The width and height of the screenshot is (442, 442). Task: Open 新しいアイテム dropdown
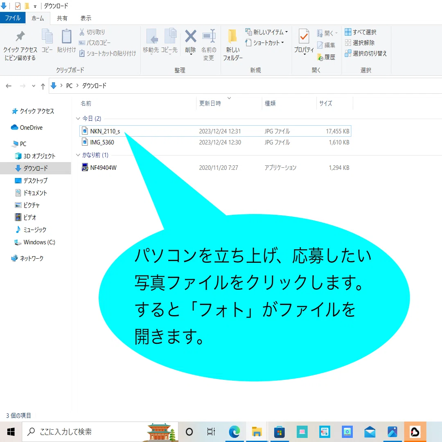(x=267, y=32)
